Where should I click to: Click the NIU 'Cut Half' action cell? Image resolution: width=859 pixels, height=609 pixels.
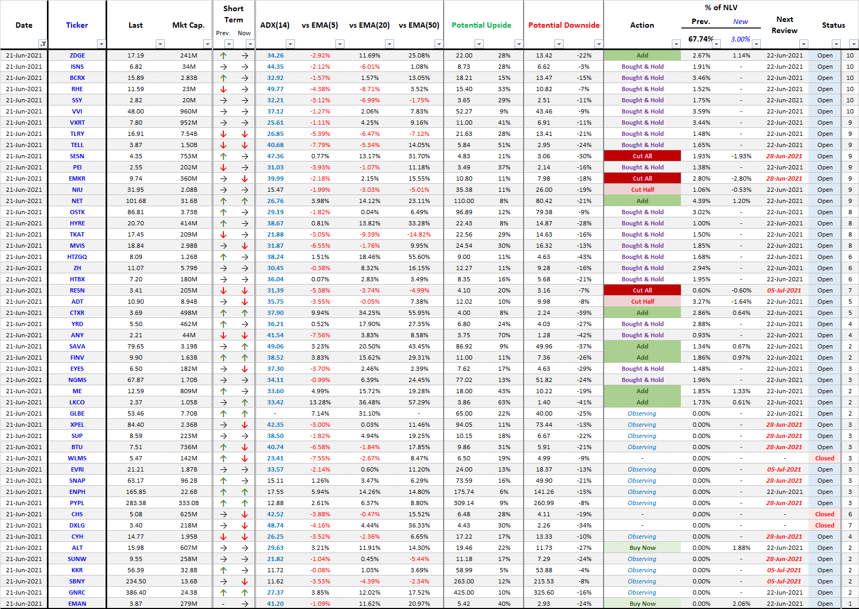[643, 190]
